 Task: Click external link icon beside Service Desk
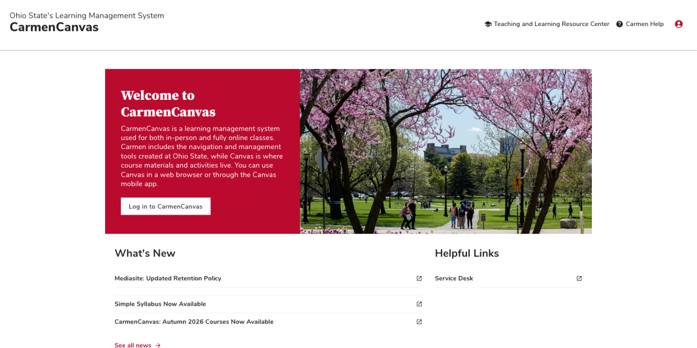(579, 278)
